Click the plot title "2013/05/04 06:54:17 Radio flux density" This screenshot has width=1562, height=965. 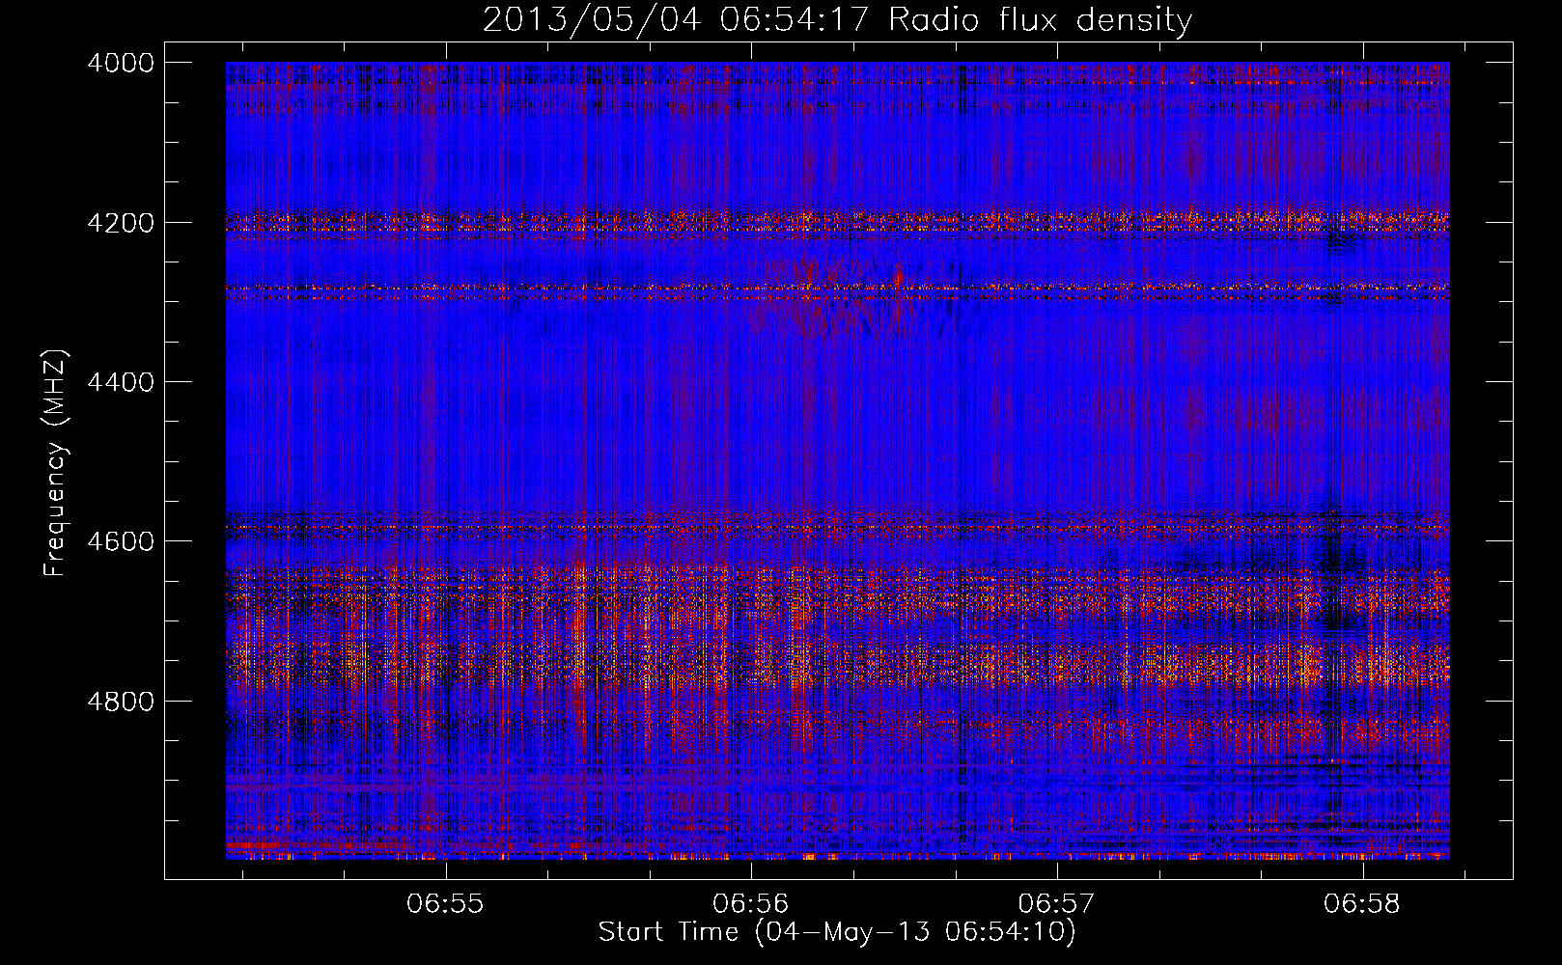(837, 20)
